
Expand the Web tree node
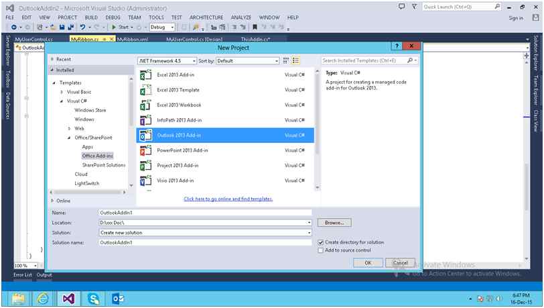pos(69,129)
